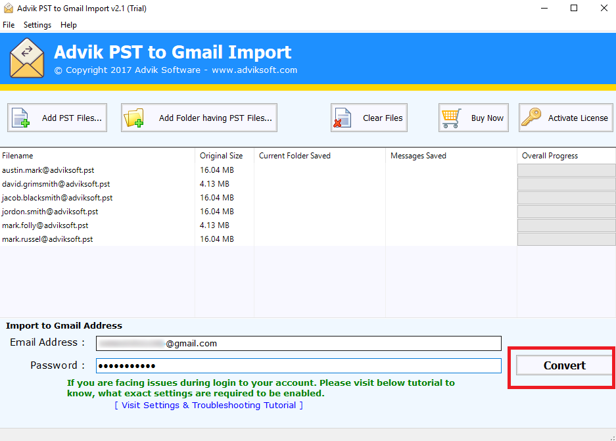Viewport: 616px width, 441px height.
Task: Click the Filename column header
Action: click(x=97, y=156)
